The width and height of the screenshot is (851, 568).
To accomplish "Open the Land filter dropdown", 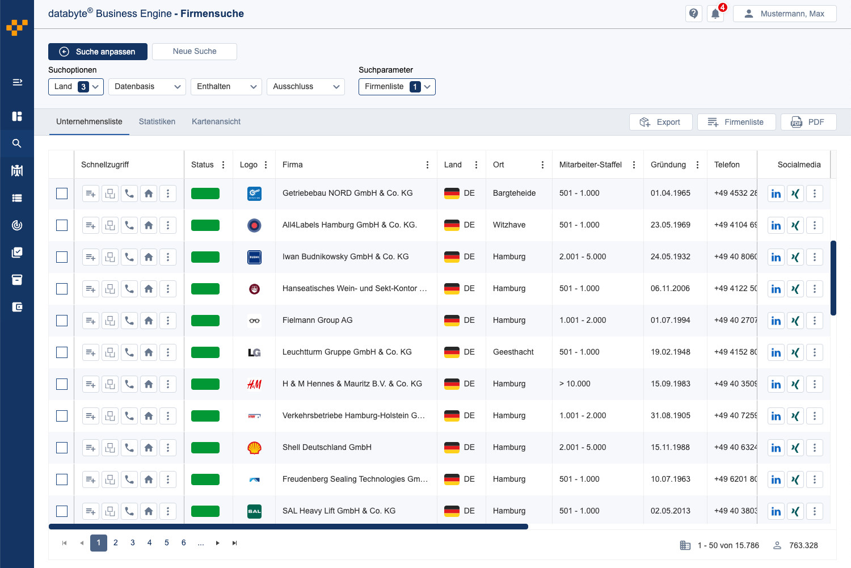I will (75, 86).
